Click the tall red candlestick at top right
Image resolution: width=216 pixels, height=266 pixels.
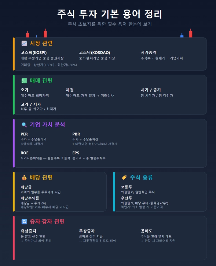click(191, 33)
